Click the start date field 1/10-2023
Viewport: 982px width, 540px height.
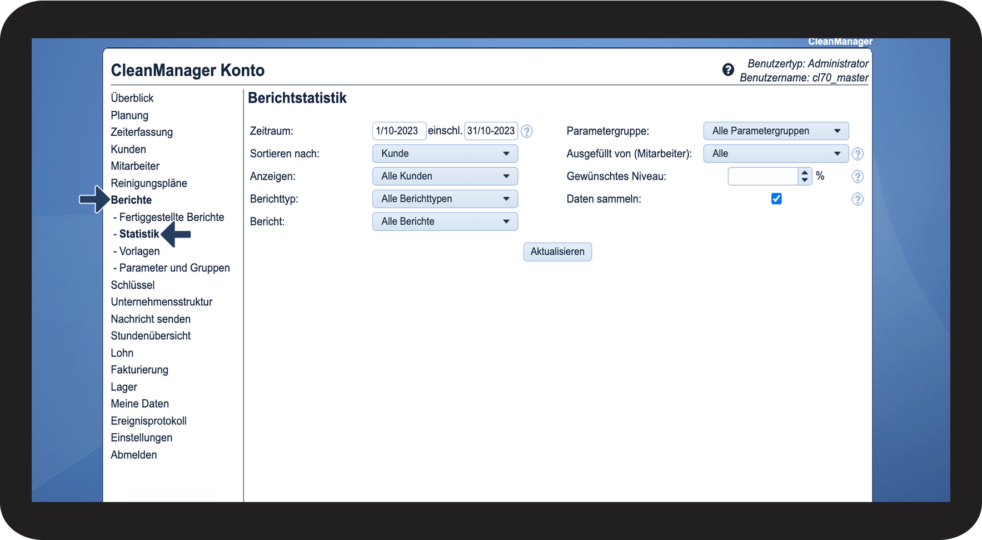point(398,131)
